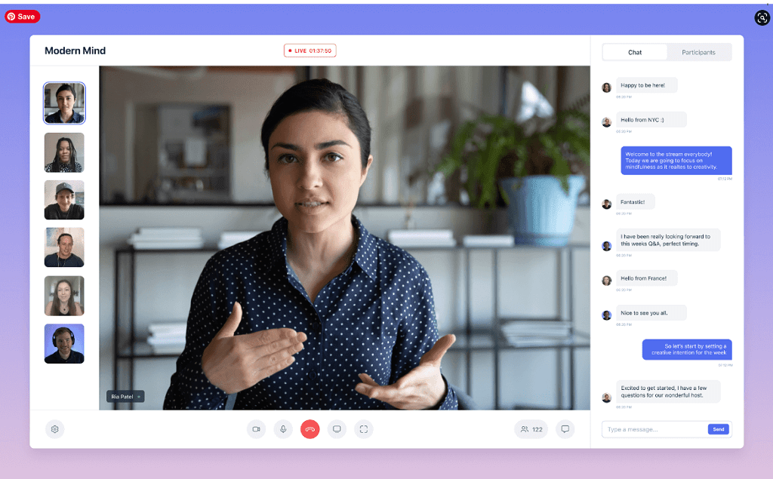Viewport: 773px width, 479px height.
Task: Click avatar beside the Q&A message
Action: (607, 246)
